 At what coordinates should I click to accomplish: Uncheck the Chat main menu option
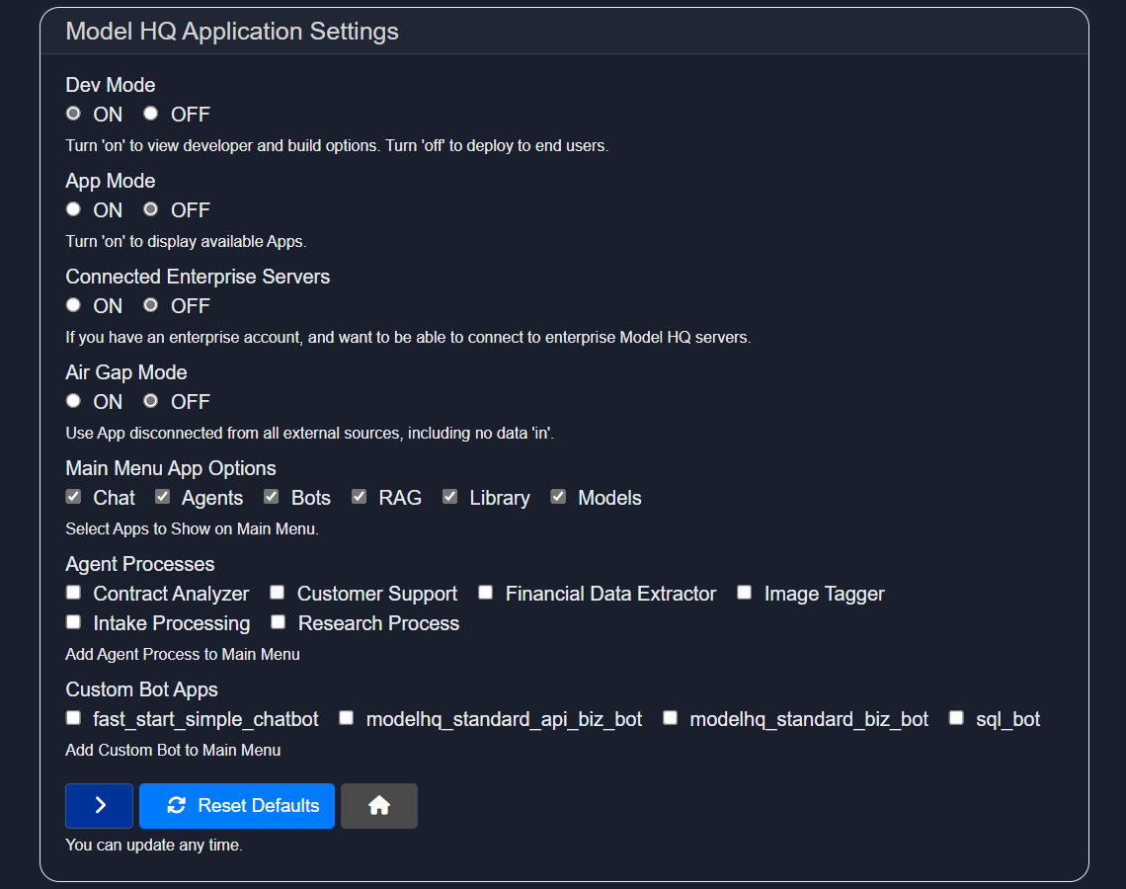pos(73,497)
